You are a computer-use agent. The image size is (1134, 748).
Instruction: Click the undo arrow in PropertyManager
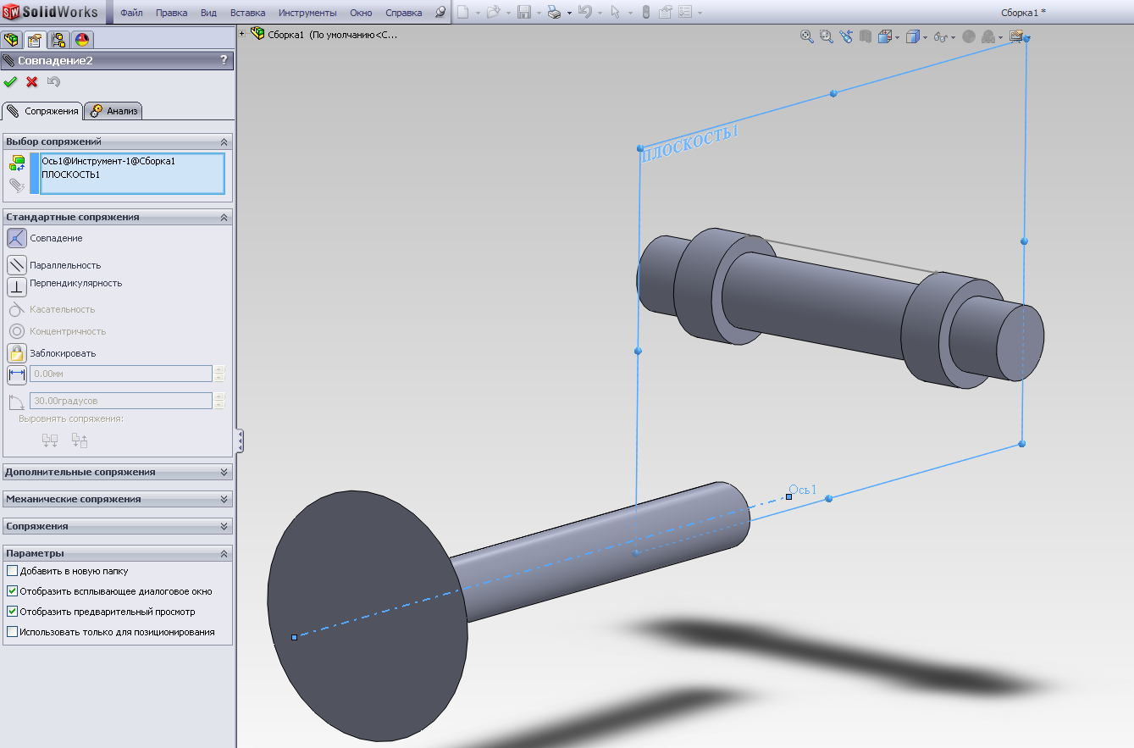point(54,82)
